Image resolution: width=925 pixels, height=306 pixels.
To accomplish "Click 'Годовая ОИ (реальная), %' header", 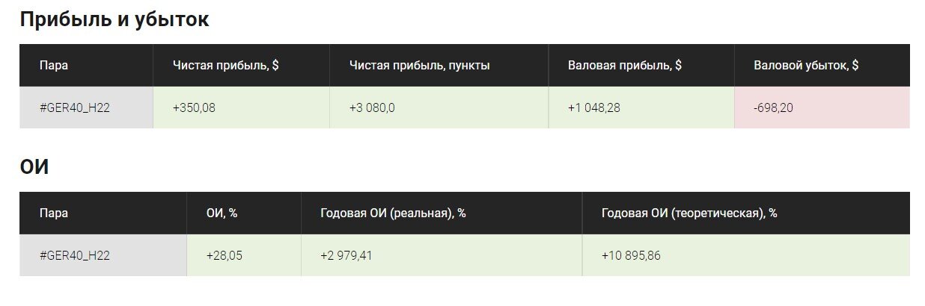I will [393, 213].
